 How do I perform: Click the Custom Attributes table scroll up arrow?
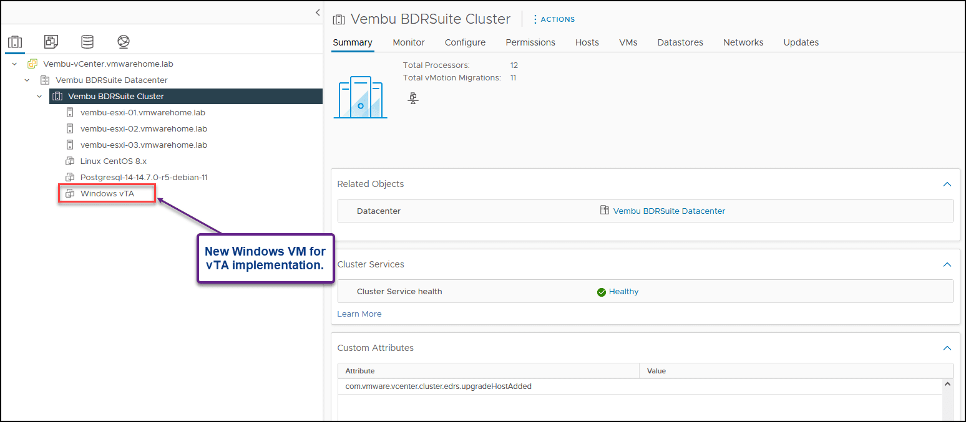(x=947, y=385)
